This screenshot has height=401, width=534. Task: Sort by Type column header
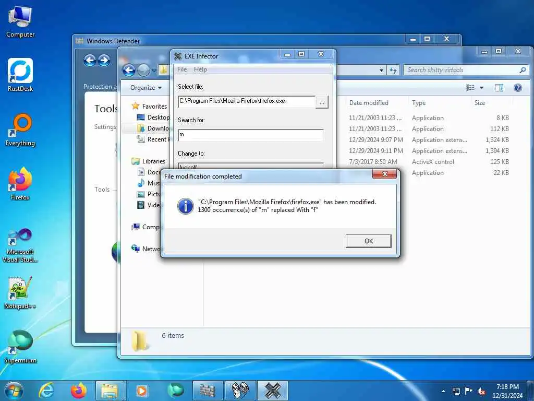click(419, 103)
